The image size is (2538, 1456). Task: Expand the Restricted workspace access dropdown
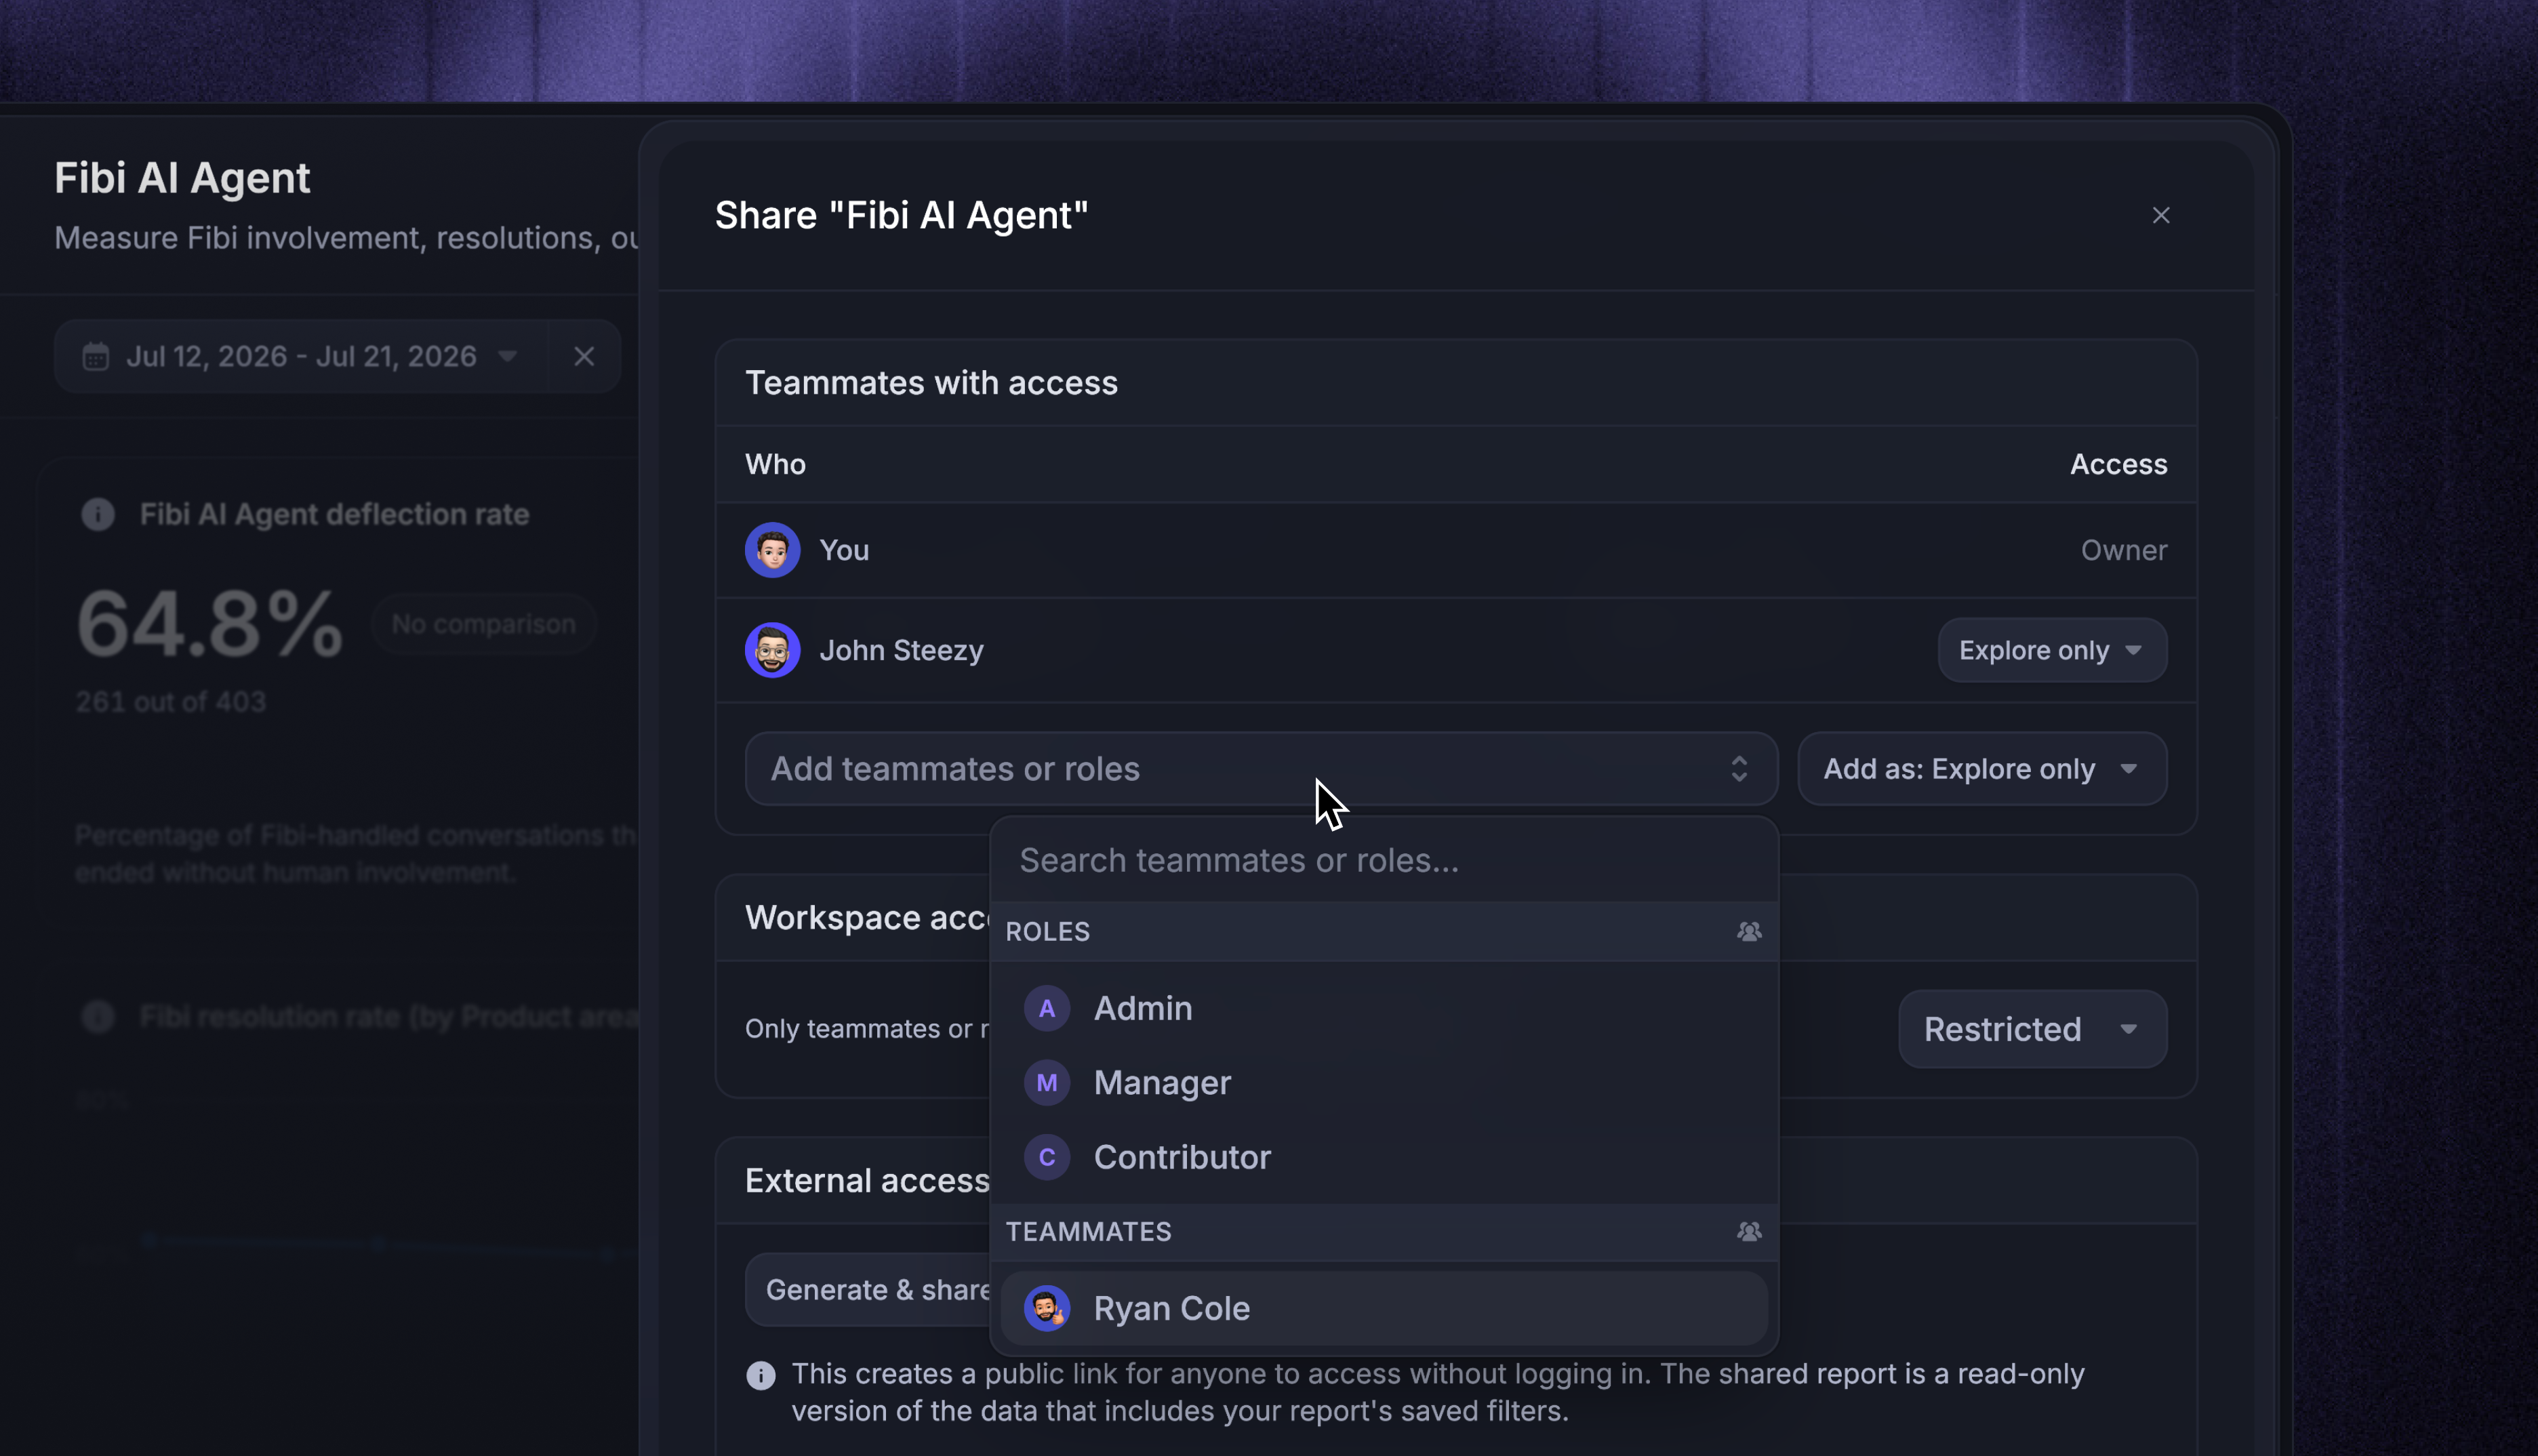(2032, 1029)
